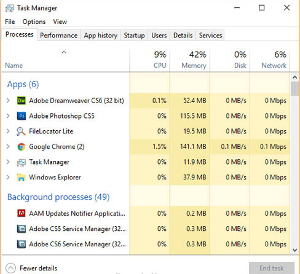Select the Adobe Dreamweaver CS6 (32 bit) row

pyautogui.click(x=146, y=101)
